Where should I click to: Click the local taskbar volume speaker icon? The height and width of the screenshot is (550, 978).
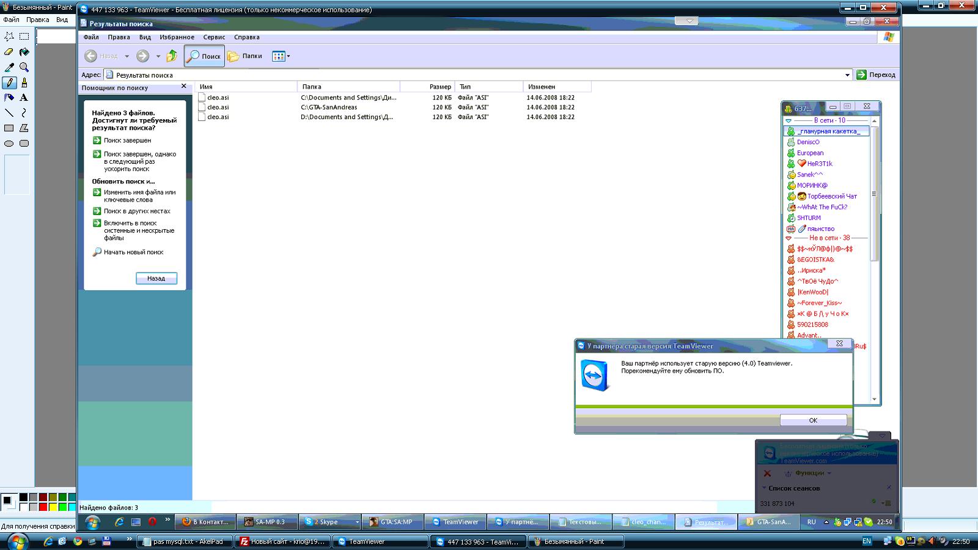coord(931,541)
